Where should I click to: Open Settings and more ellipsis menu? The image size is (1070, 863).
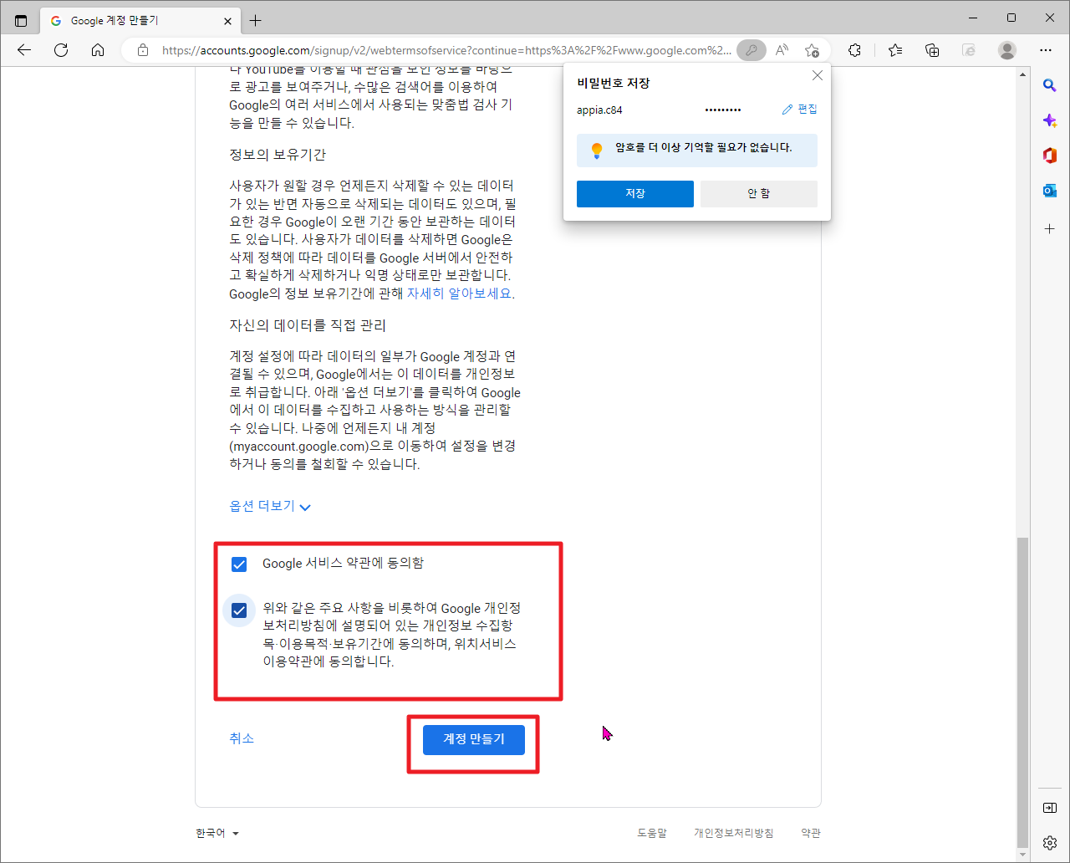click(1046, 50)
